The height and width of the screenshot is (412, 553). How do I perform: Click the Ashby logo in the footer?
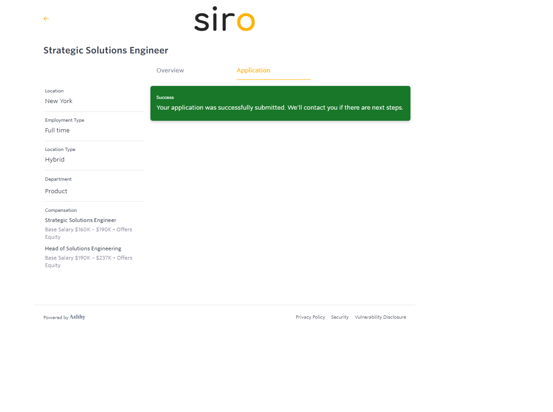click(x=78, y=317)
